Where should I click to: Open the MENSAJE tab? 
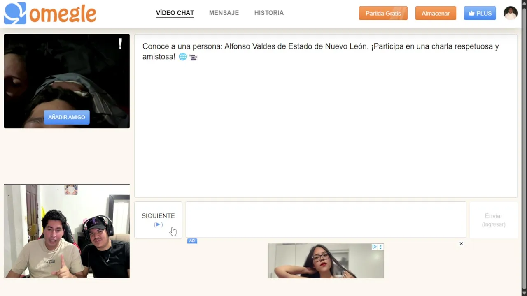224,13
